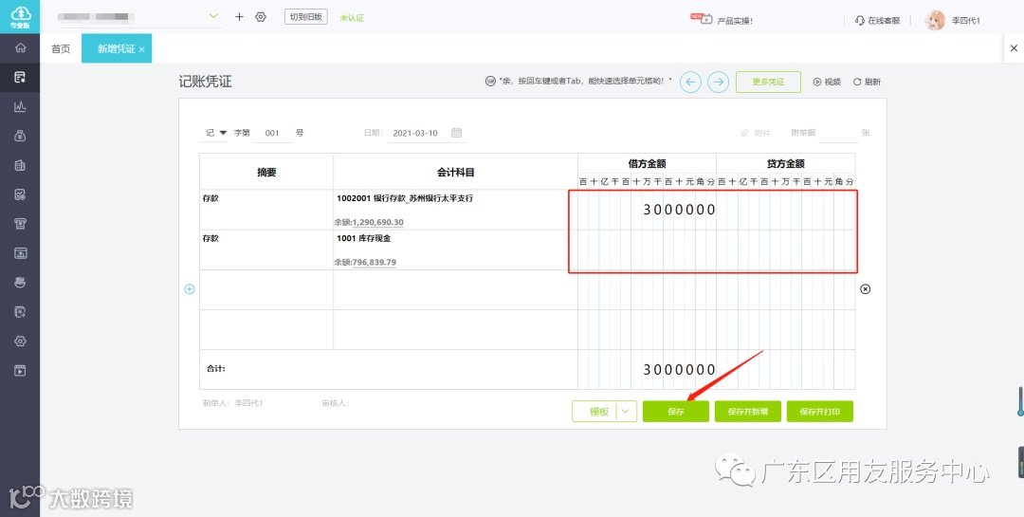Click the 切到旧版 button
The height and width of the screenshot is (517, 1024).
(x=305, y=17)
